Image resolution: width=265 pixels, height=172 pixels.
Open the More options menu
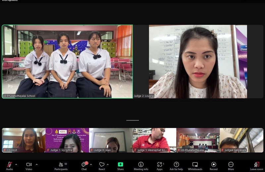click(231, 166)
